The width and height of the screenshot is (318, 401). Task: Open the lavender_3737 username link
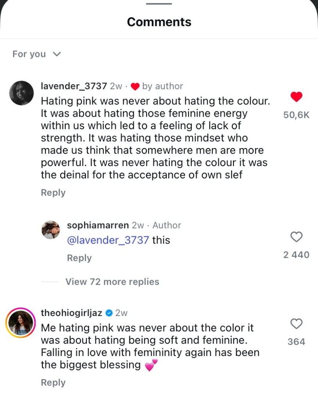[74, 86]
